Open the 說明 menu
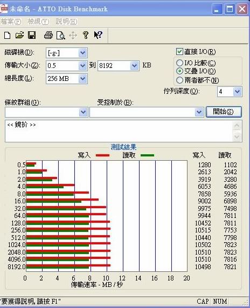 [66, 22]
